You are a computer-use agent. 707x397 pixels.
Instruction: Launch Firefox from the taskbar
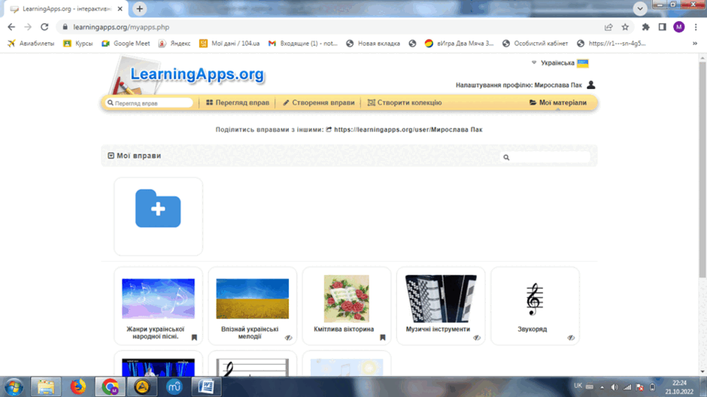coord(78,387)
